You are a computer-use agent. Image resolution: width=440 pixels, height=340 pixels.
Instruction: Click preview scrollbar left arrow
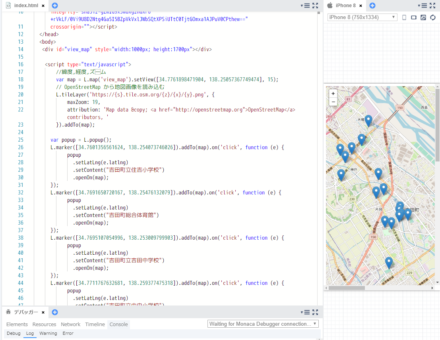pyautogui.click(x=326, y=288)
